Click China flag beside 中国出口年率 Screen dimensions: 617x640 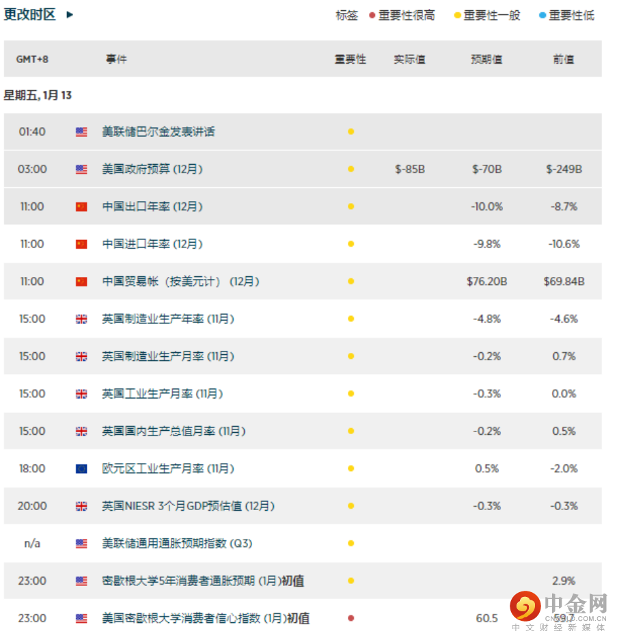tap(81, 207)
